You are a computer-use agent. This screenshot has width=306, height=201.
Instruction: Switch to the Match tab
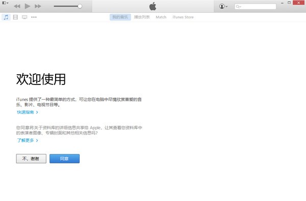click(x=161, y=17)
